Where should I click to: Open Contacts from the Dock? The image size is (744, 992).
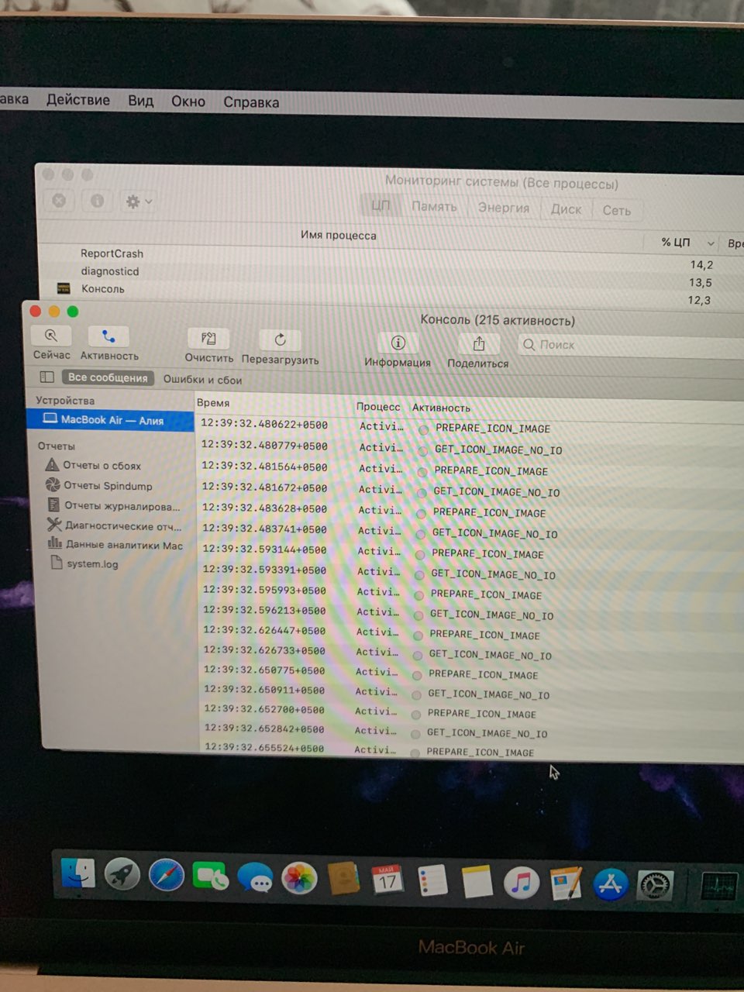(x=343, y=880)
